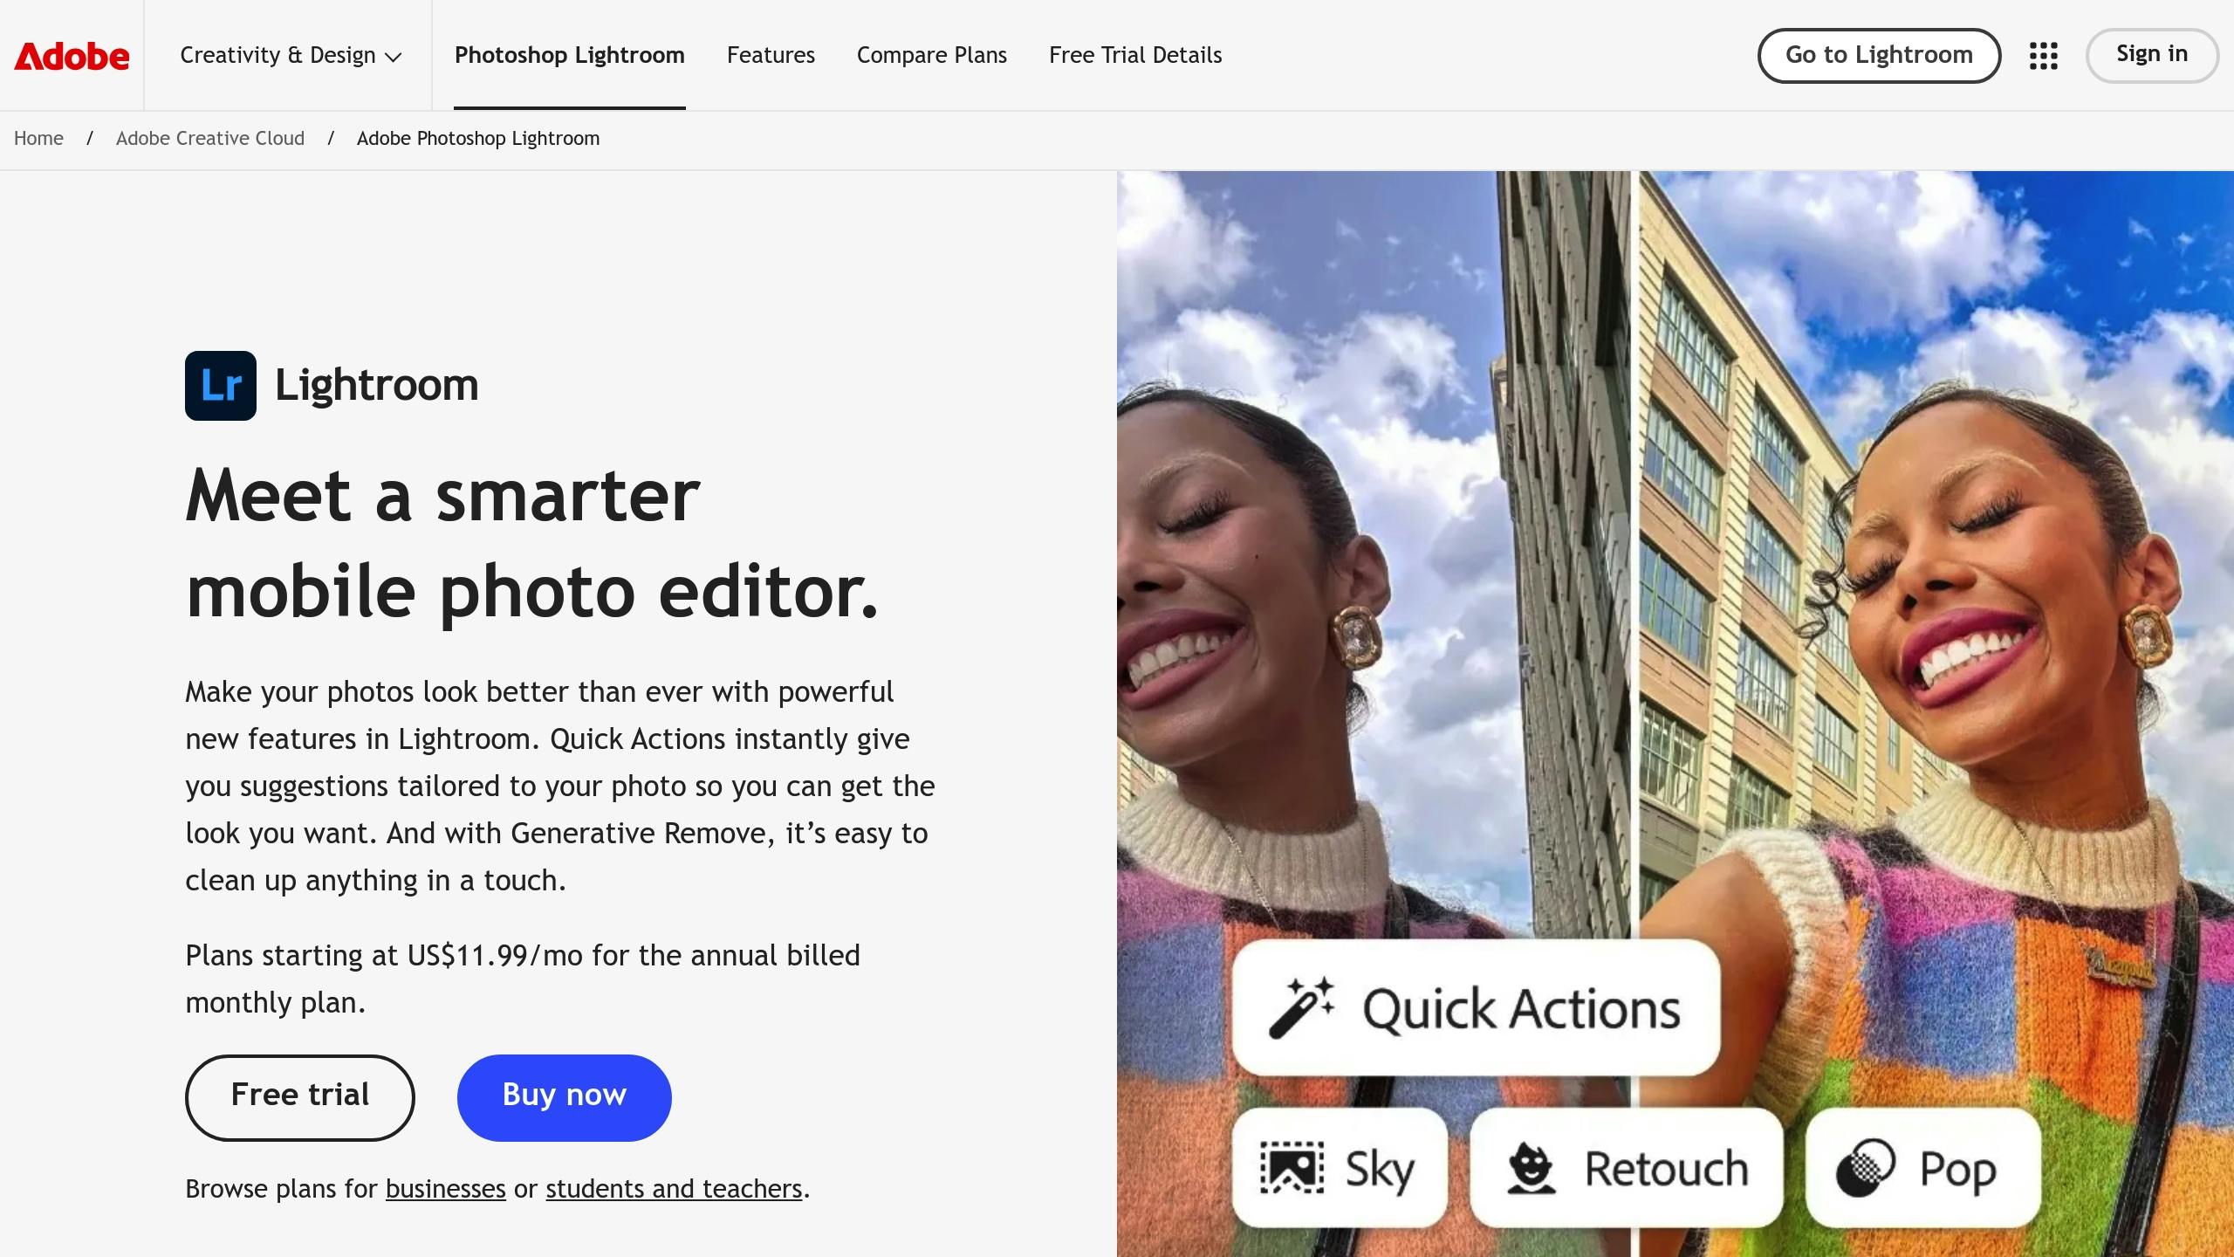Click the Lr Lightroom app icon
The width and height of the screenshot is (2234, 1257).
[x=221, y=386]
